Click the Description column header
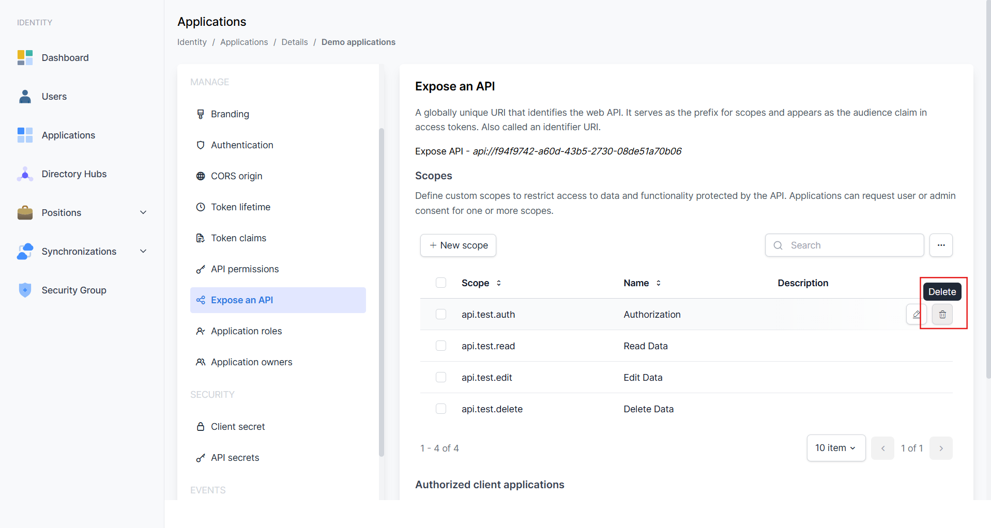Image resolution: width=991 pixels, height=528 pixels. (803, 283)
